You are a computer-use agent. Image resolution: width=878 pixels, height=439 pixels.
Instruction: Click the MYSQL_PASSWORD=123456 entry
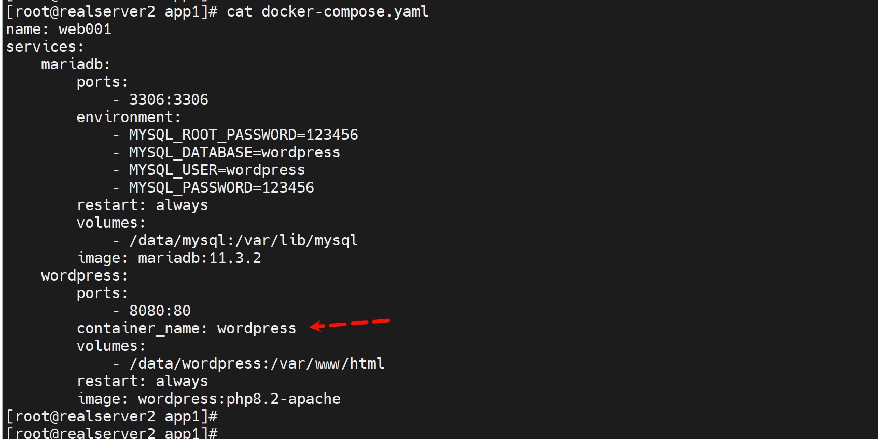click(221, 188)
